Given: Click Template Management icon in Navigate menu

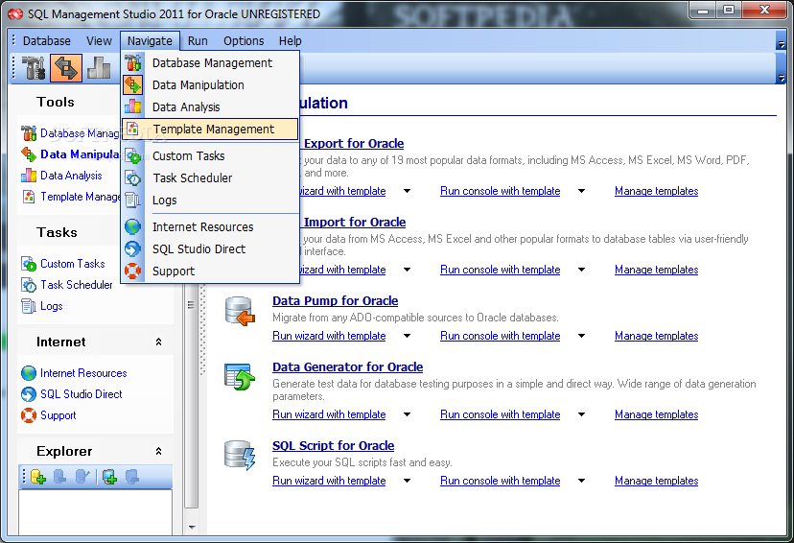Looking at the screenshot, I should (133, 130).
